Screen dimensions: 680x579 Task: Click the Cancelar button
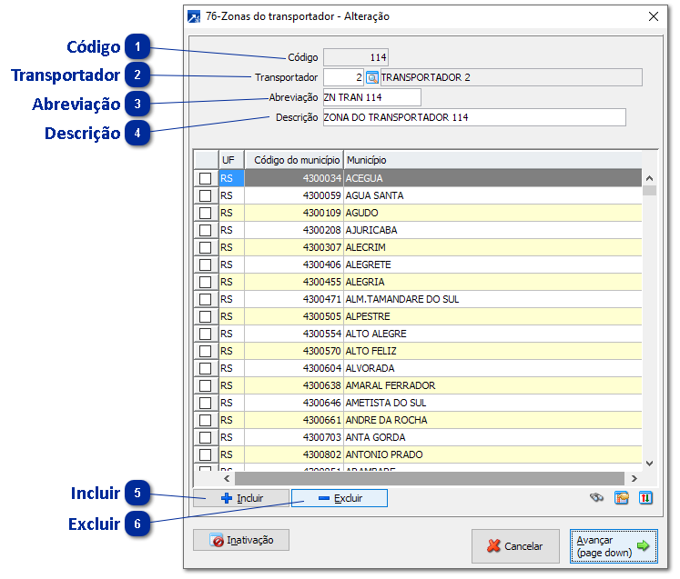coord(515,546)
